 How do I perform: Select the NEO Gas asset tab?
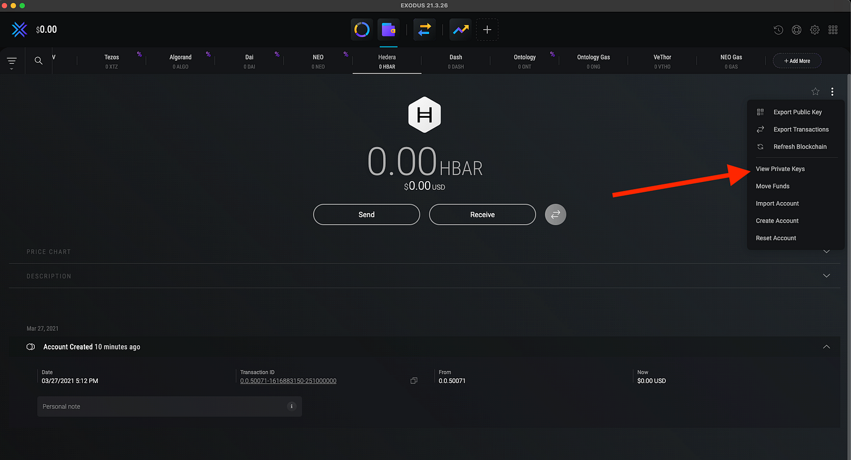[731, 61]
